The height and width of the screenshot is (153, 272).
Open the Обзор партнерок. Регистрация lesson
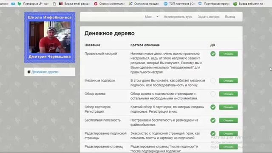(x=228, y=107)
